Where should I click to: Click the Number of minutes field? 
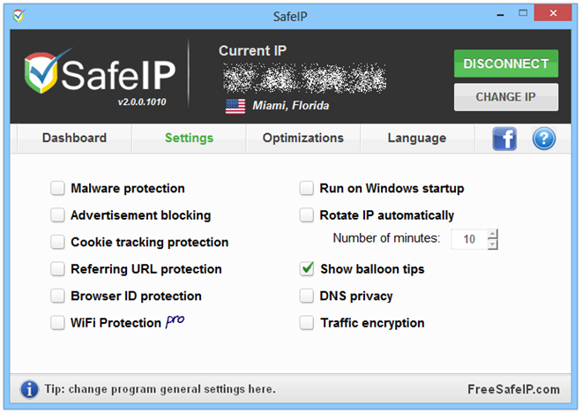469,239
